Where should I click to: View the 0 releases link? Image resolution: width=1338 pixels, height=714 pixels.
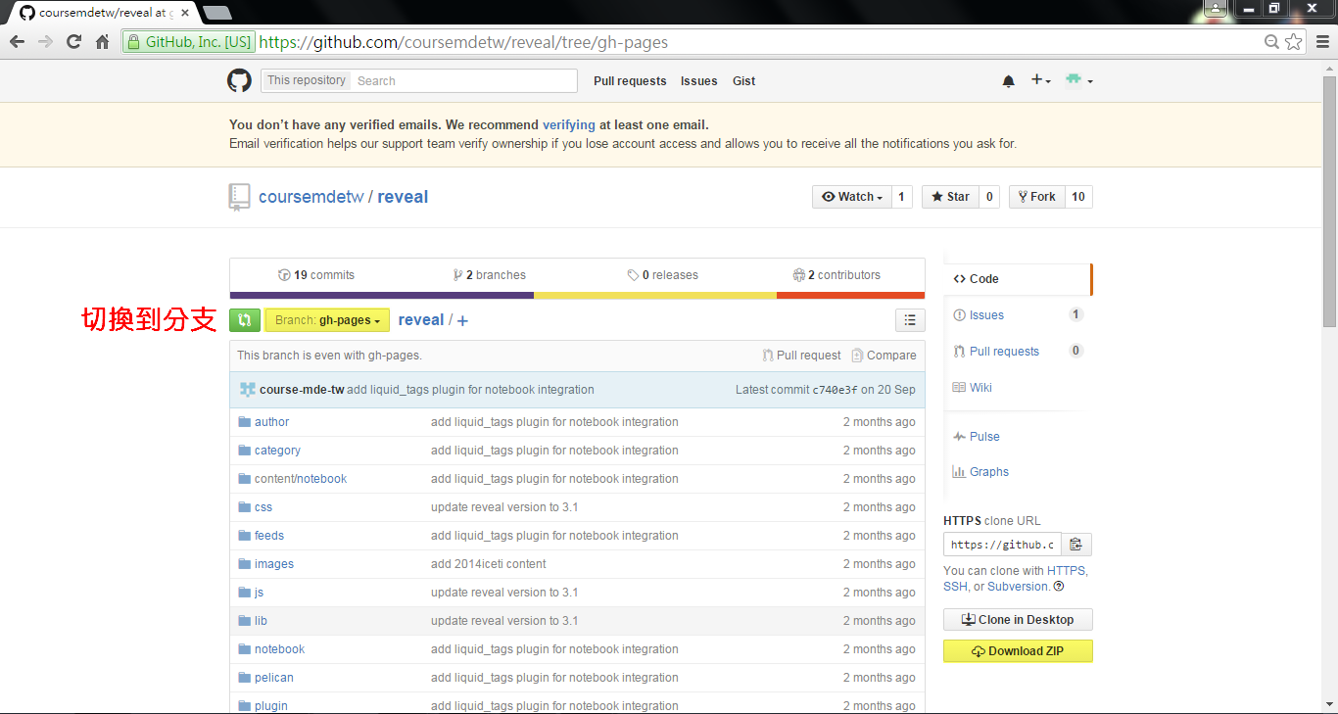tap(663, 275)
